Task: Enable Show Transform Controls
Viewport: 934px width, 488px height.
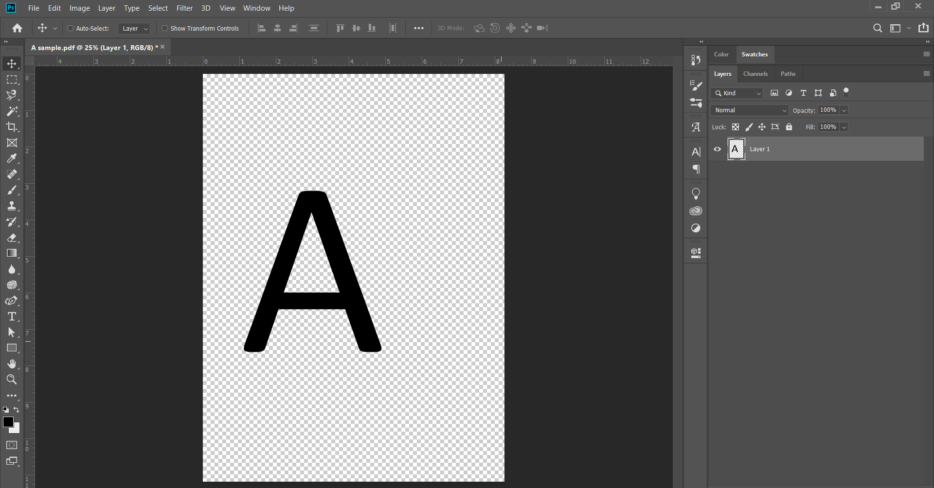Action: tap(165, 28)
